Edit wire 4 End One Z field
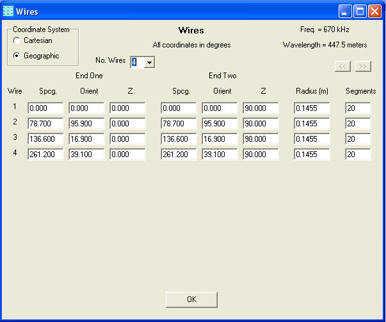The image size is (386, 322). pos(127,154)
